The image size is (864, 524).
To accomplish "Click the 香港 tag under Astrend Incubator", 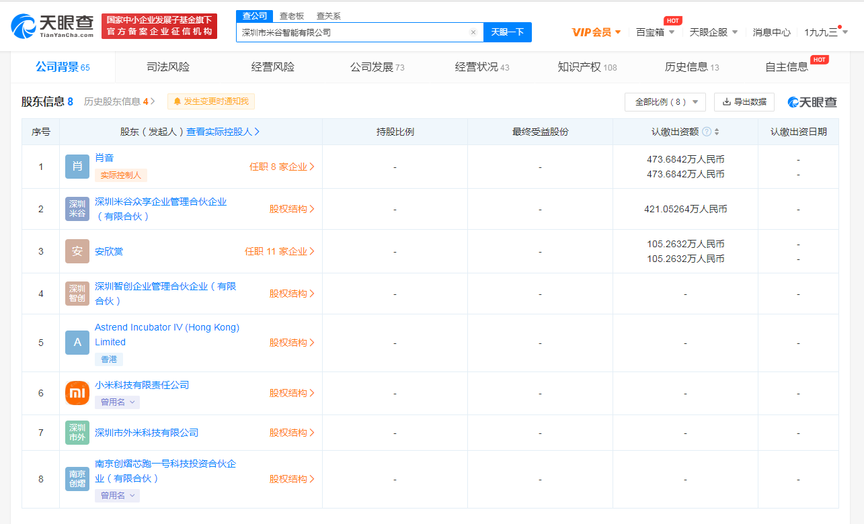I will click(109, 359).
